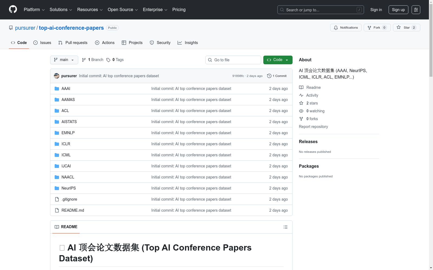Click the NeurIPS folder icon
Viewport: 433px width, 270px height.
57,188
